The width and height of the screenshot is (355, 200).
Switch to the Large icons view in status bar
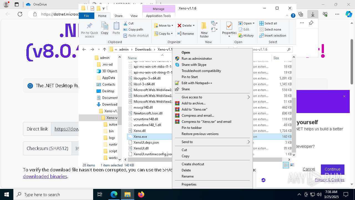coord(292,165)
